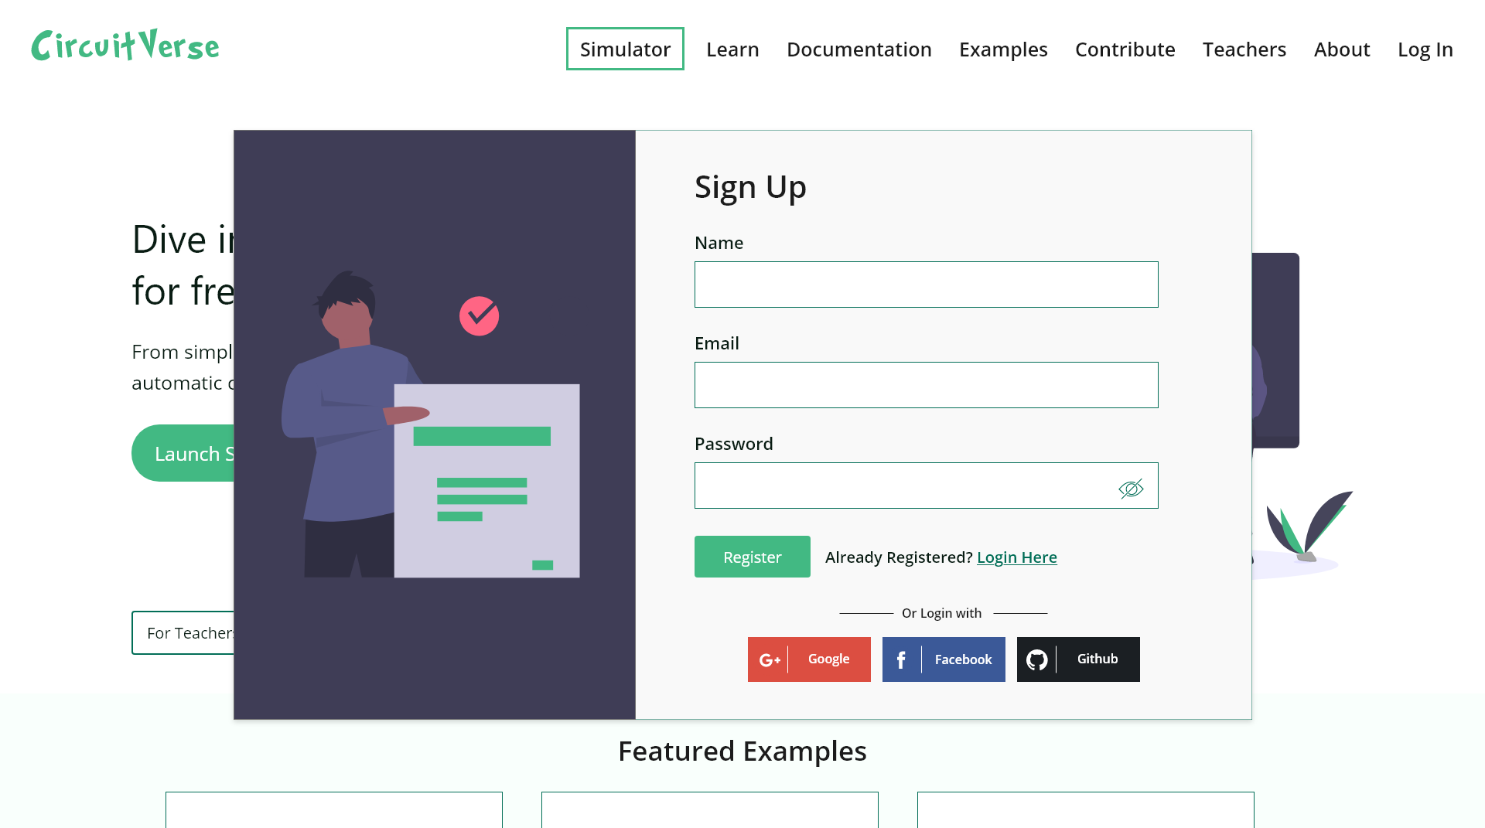Image resolution: width=1485 pixels, height=828 pixels.
Task: Follow the Login Here link
Action: pos(1016,557)
